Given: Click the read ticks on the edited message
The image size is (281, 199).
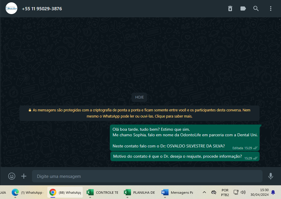Looking at the screenshot, I should click(255, 148).
